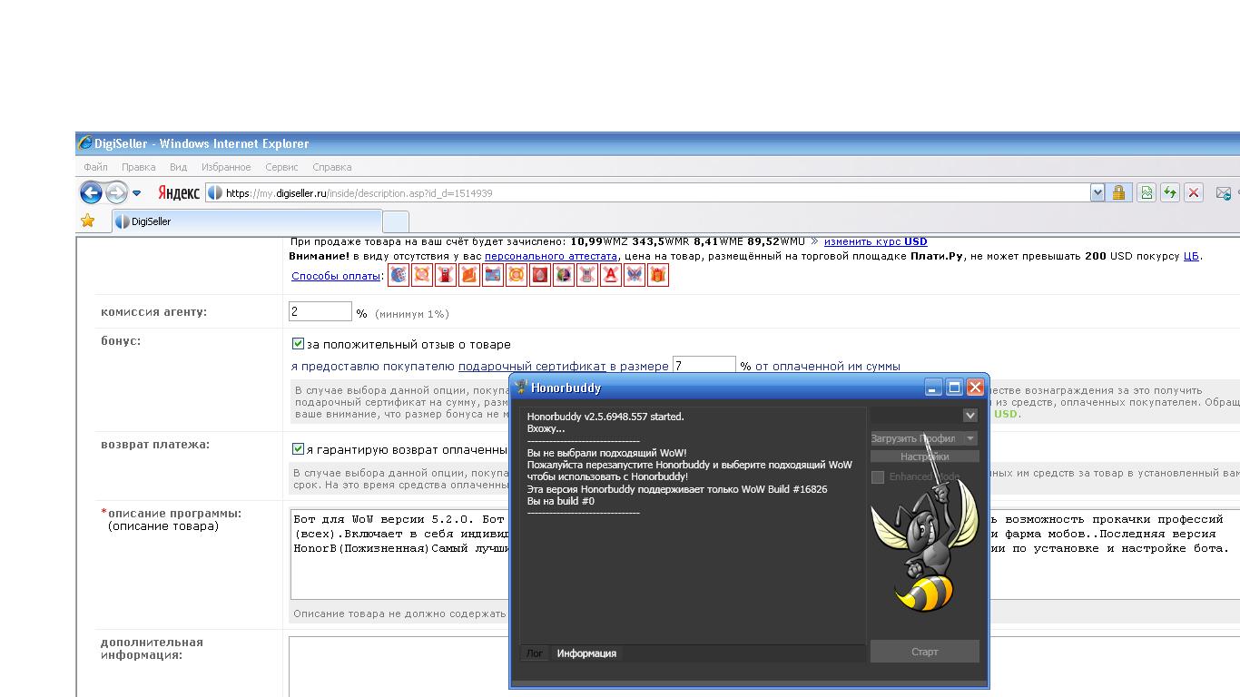Maximize the Honorbuddy window
This screenshot has width=1240, height=697.
[954, 388]
